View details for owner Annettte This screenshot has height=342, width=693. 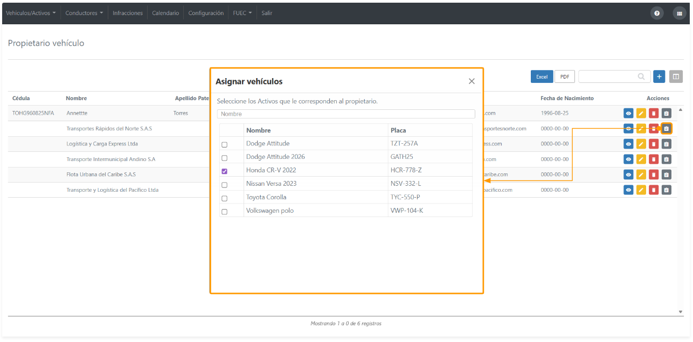point(628,114)
